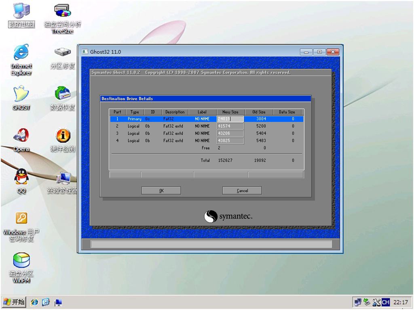Click the green arrow tray icon
Image resolution: width=414 pixels, height=310 pixels.
(366, 302)
